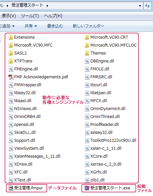Open the ツール(T) menu

coord(30,16)
